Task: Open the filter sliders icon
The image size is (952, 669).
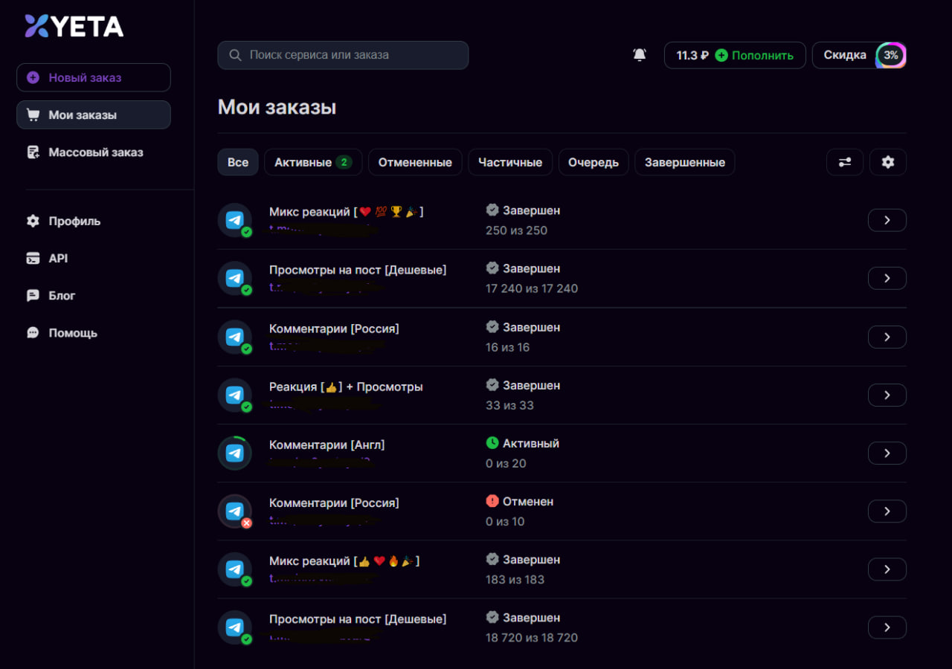Action: click(844, 162)
